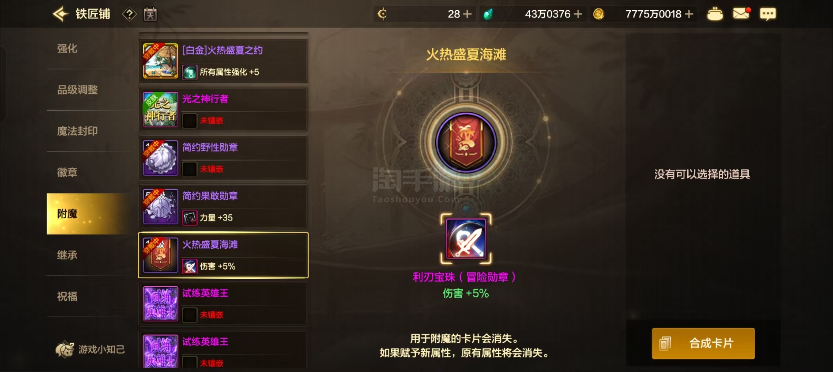Add gems with plus beside 43万0376
833x372 pixels.
point(578,14)
